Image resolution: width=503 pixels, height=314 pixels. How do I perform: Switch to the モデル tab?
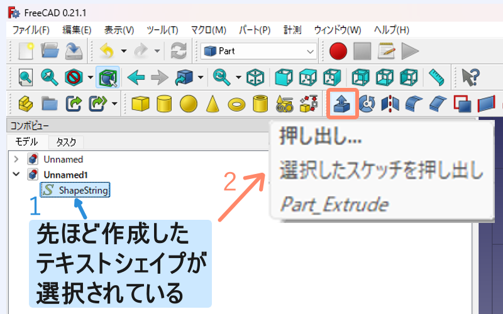(26, 142)
